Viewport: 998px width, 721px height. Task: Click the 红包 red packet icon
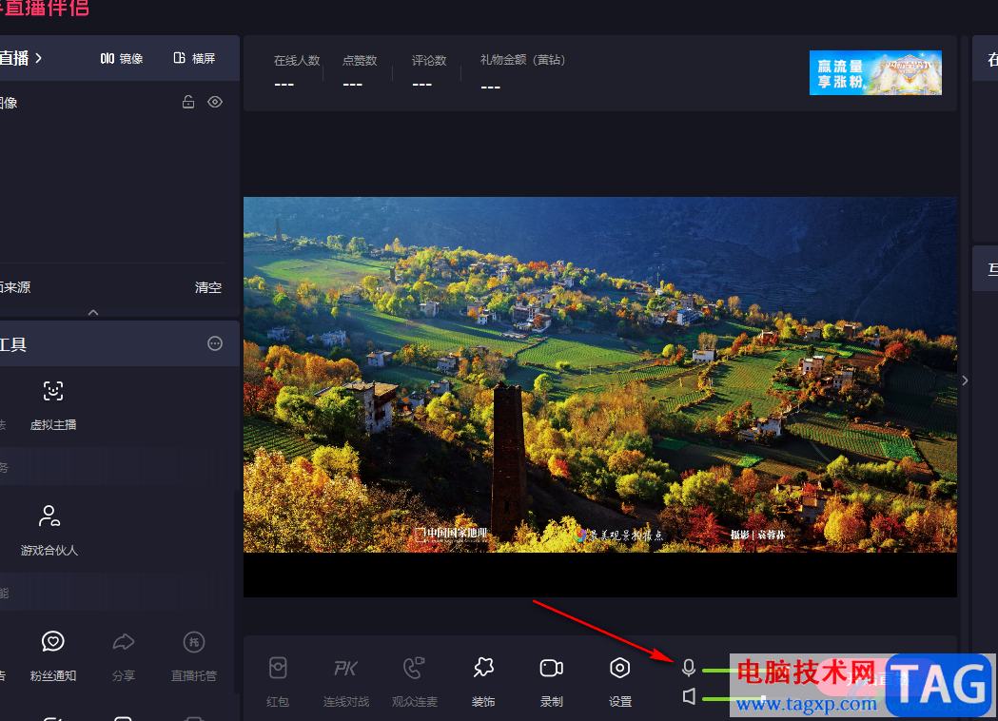tap(278, 682)
